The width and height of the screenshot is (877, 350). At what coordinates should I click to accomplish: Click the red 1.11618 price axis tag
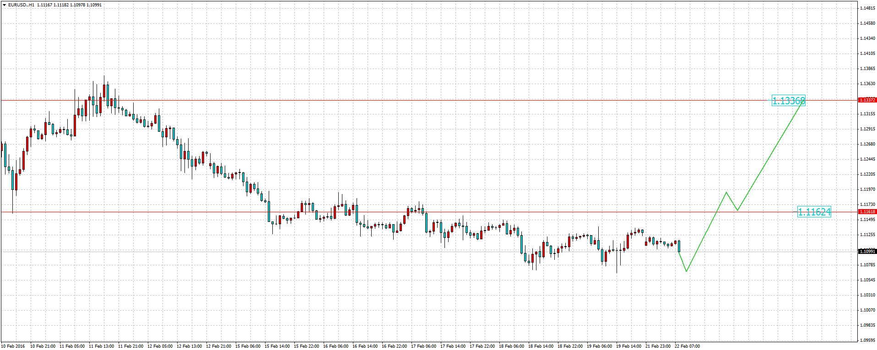pos(867,212)
